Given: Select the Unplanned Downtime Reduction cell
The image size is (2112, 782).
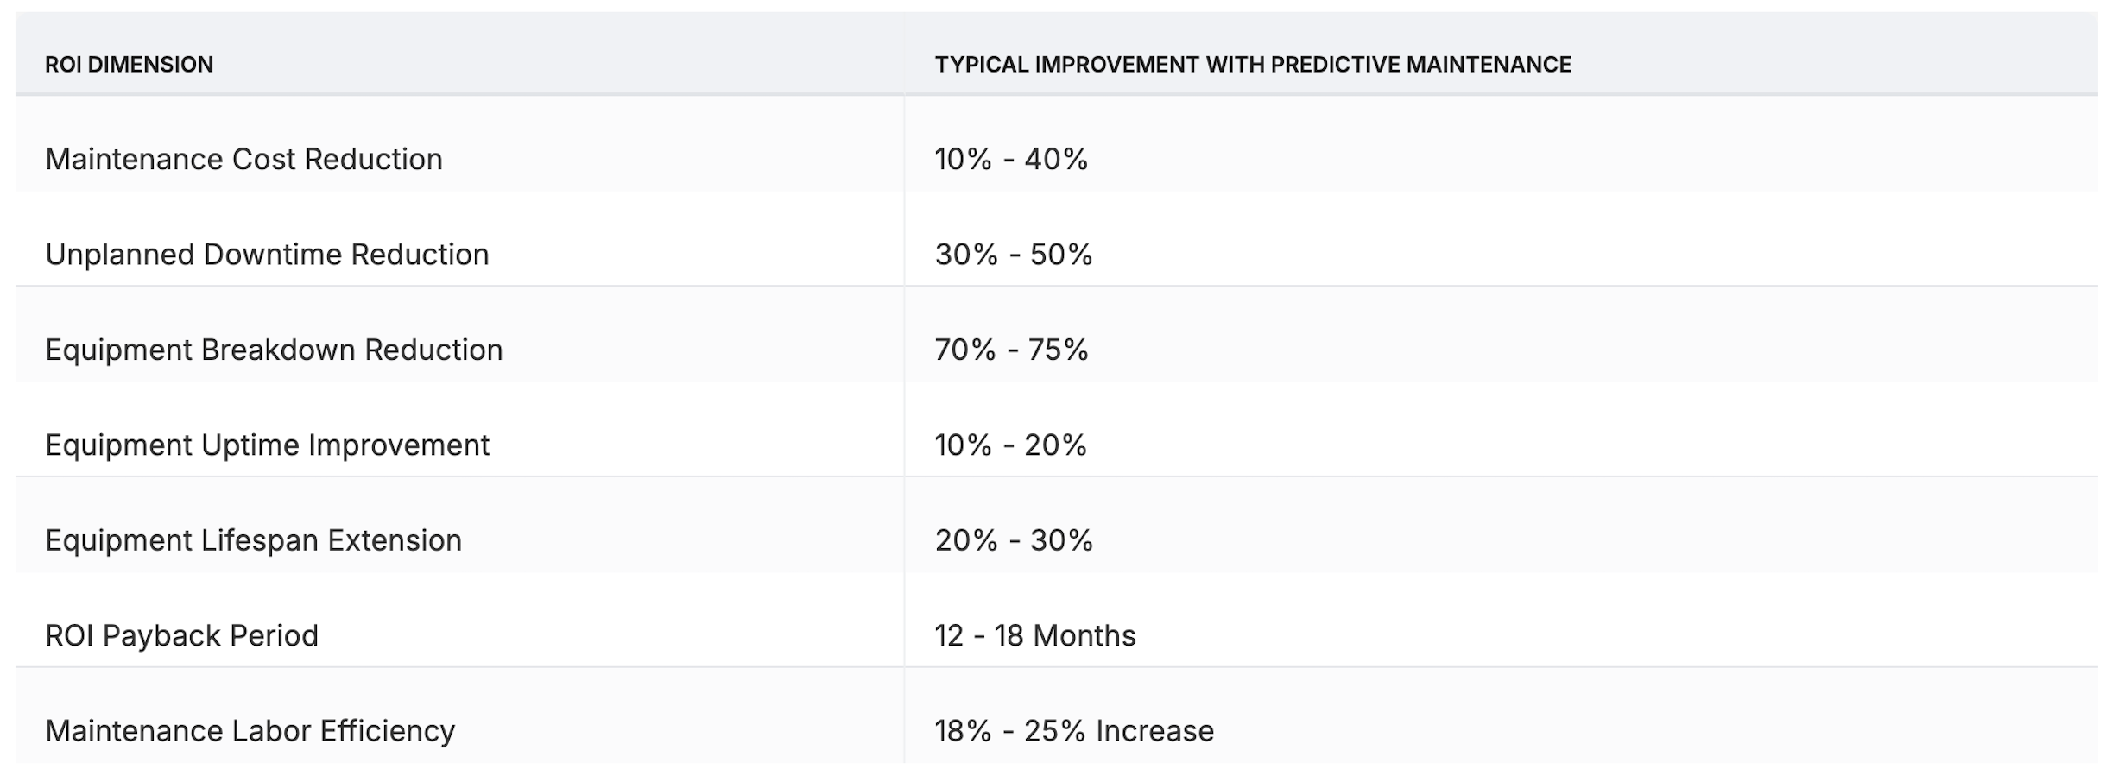Looking at the screenshot, I should (267, 255).
